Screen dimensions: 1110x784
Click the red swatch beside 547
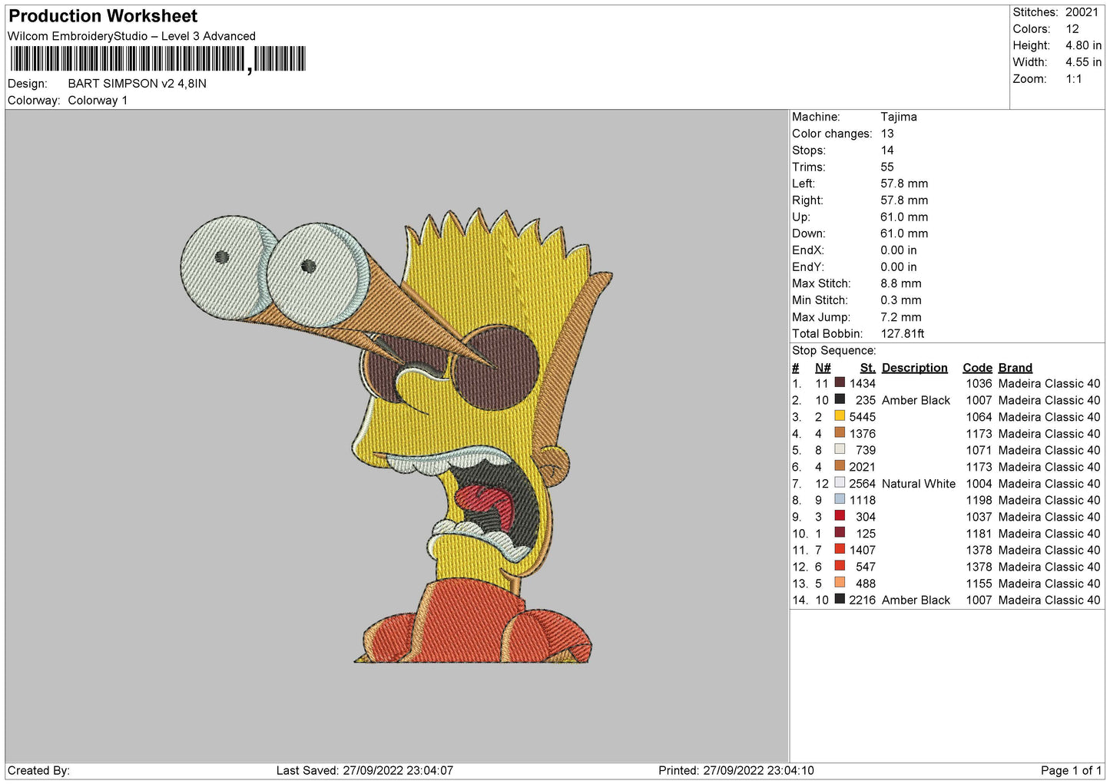840,566
